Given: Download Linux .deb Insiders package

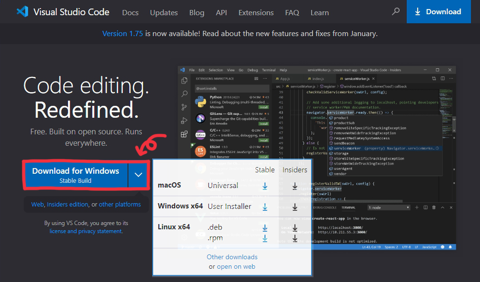Looking at the screenshot, I should (x=295, y=227).
